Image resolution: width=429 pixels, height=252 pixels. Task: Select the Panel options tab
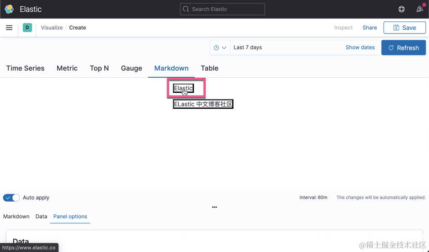click(70, 216)
